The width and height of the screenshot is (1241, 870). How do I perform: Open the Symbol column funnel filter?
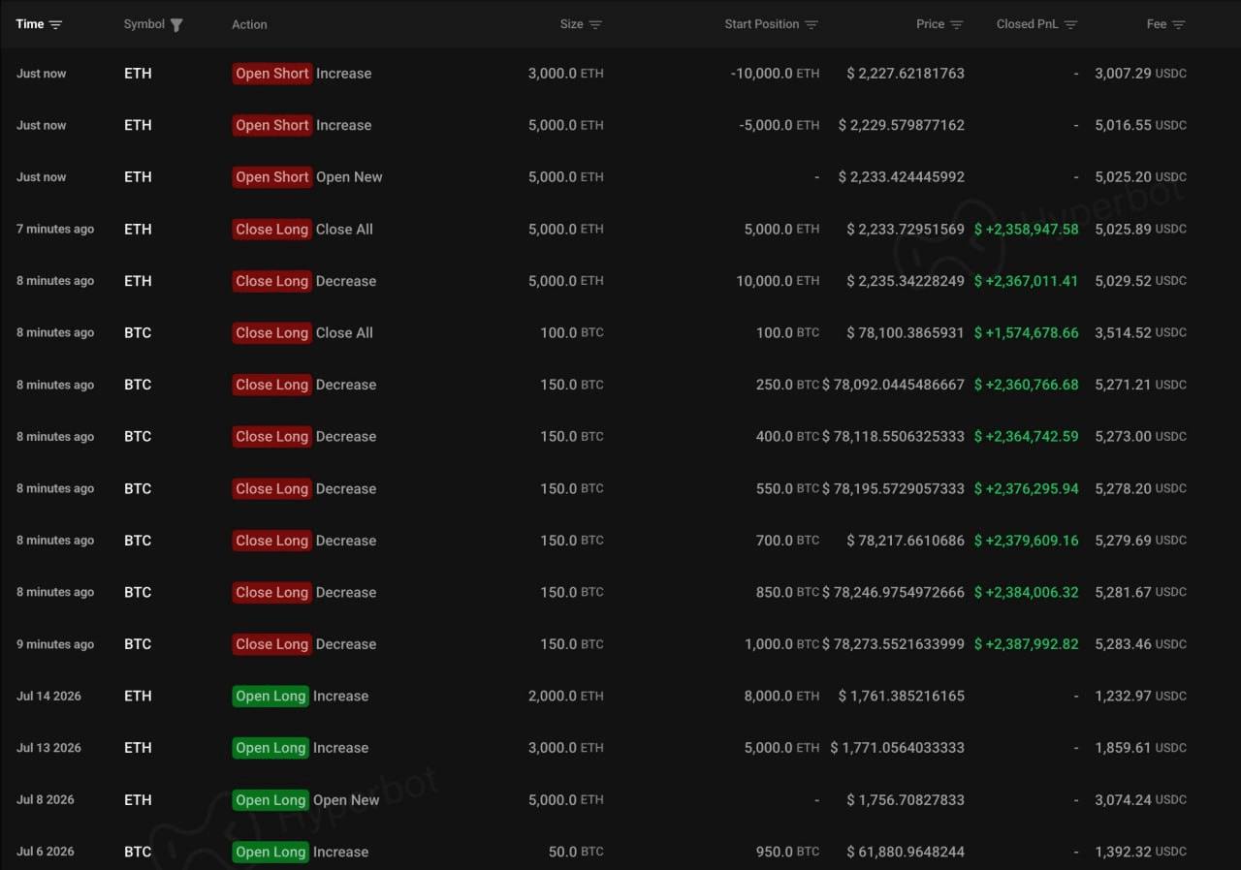pyautogui.click(x=176, y=25)
